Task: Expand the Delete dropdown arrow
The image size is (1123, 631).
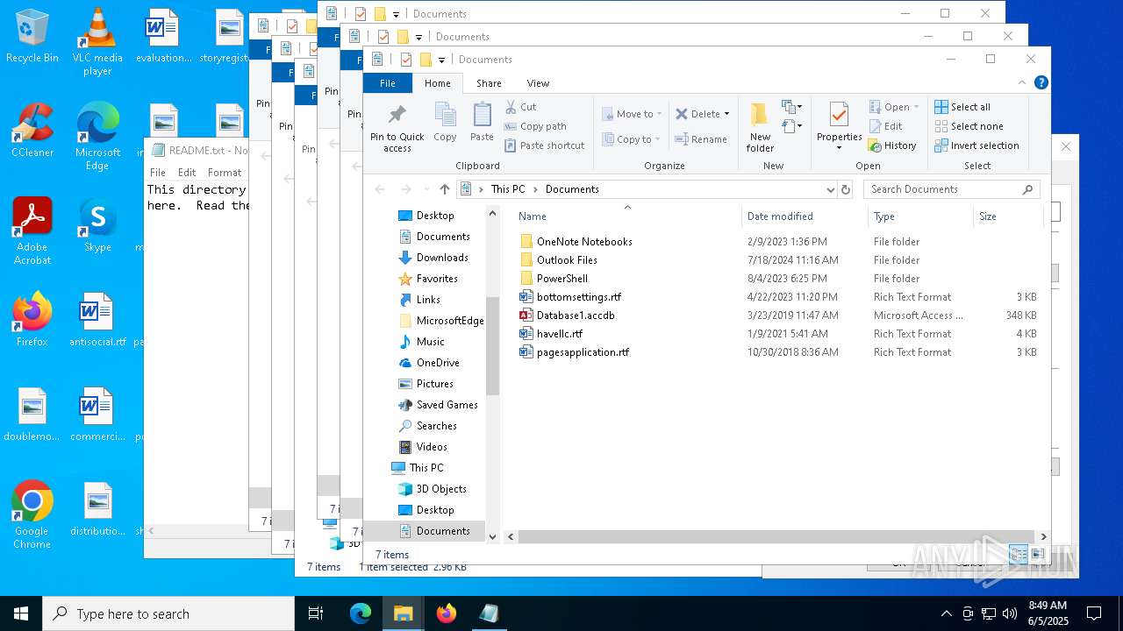Action: [x=726, y=114]
